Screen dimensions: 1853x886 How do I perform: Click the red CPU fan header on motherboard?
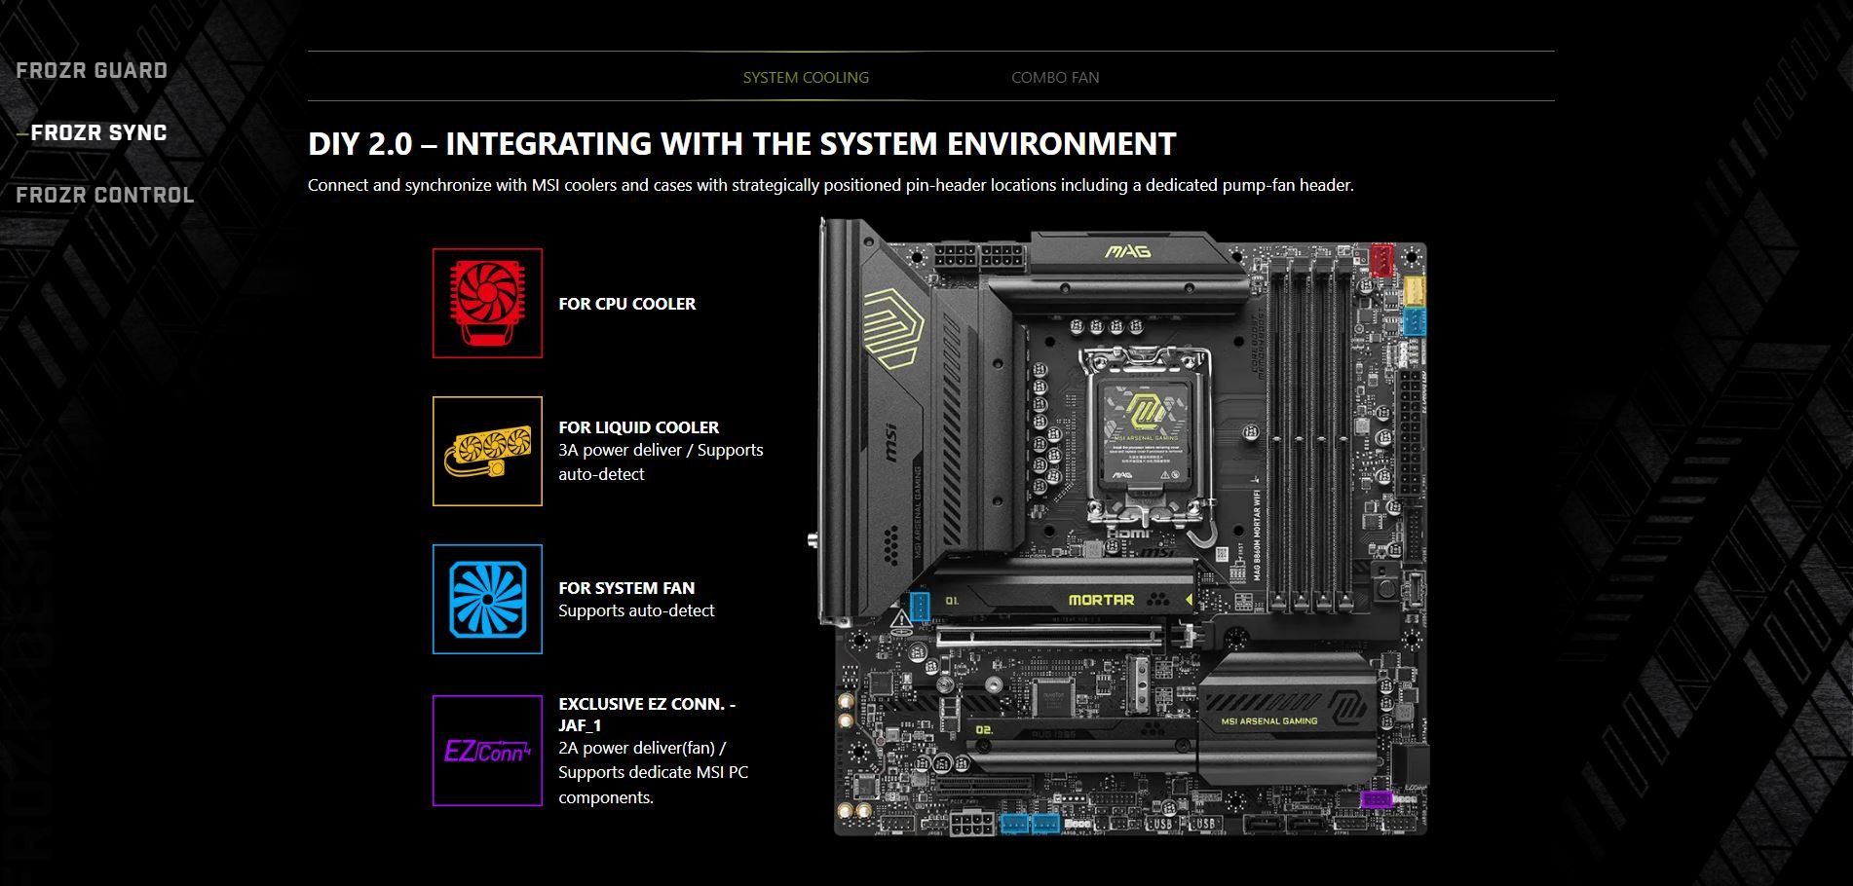tap(1382, 258)
